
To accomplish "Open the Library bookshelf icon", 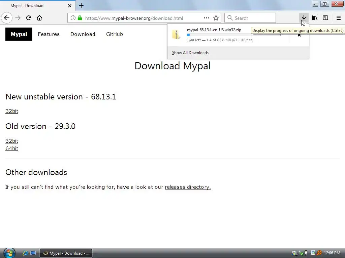I will coord(315,18).
